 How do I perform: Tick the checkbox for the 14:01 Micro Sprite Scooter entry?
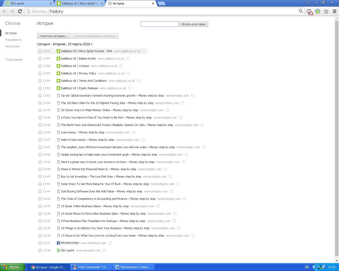click(40, 51)
